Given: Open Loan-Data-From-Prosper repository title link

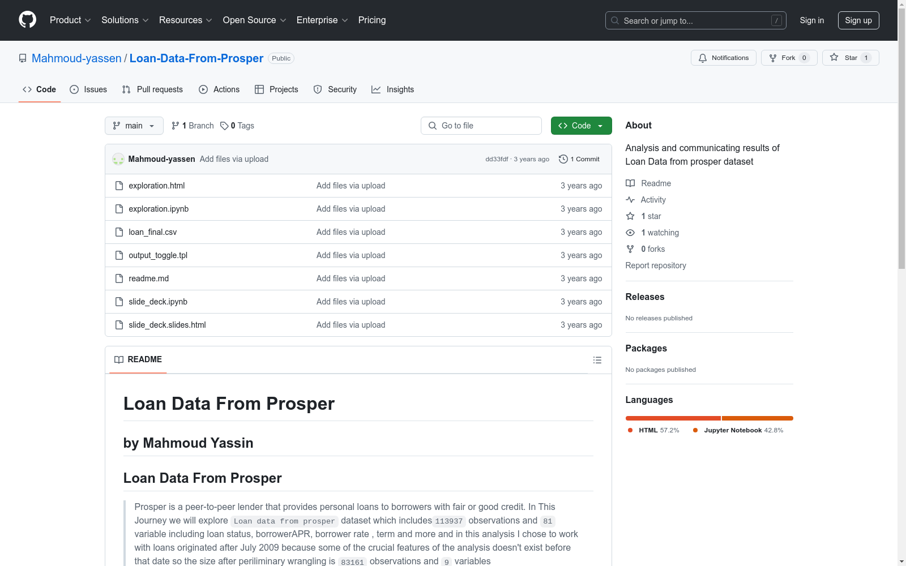Looking at the screenshot, I should pos(196,58).
